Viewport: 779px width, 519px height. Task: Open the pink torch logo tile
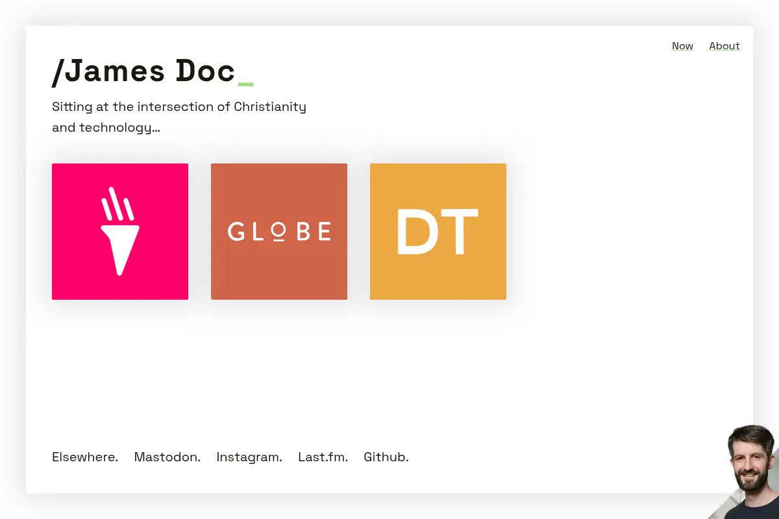click(x=120, y=232)
